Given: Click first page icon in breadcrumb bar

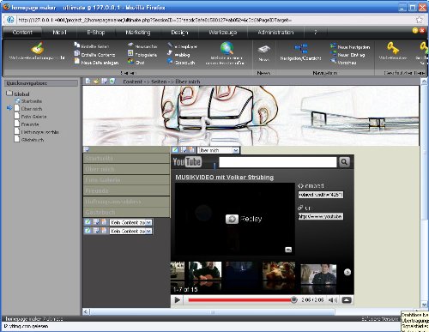Looking at the screenshot, I should pyautogui.click(x=88, y=81).
